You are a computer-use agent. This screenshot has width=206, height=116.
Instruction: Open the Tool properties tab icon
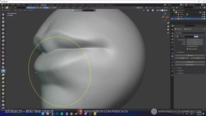tap(173, 30)
